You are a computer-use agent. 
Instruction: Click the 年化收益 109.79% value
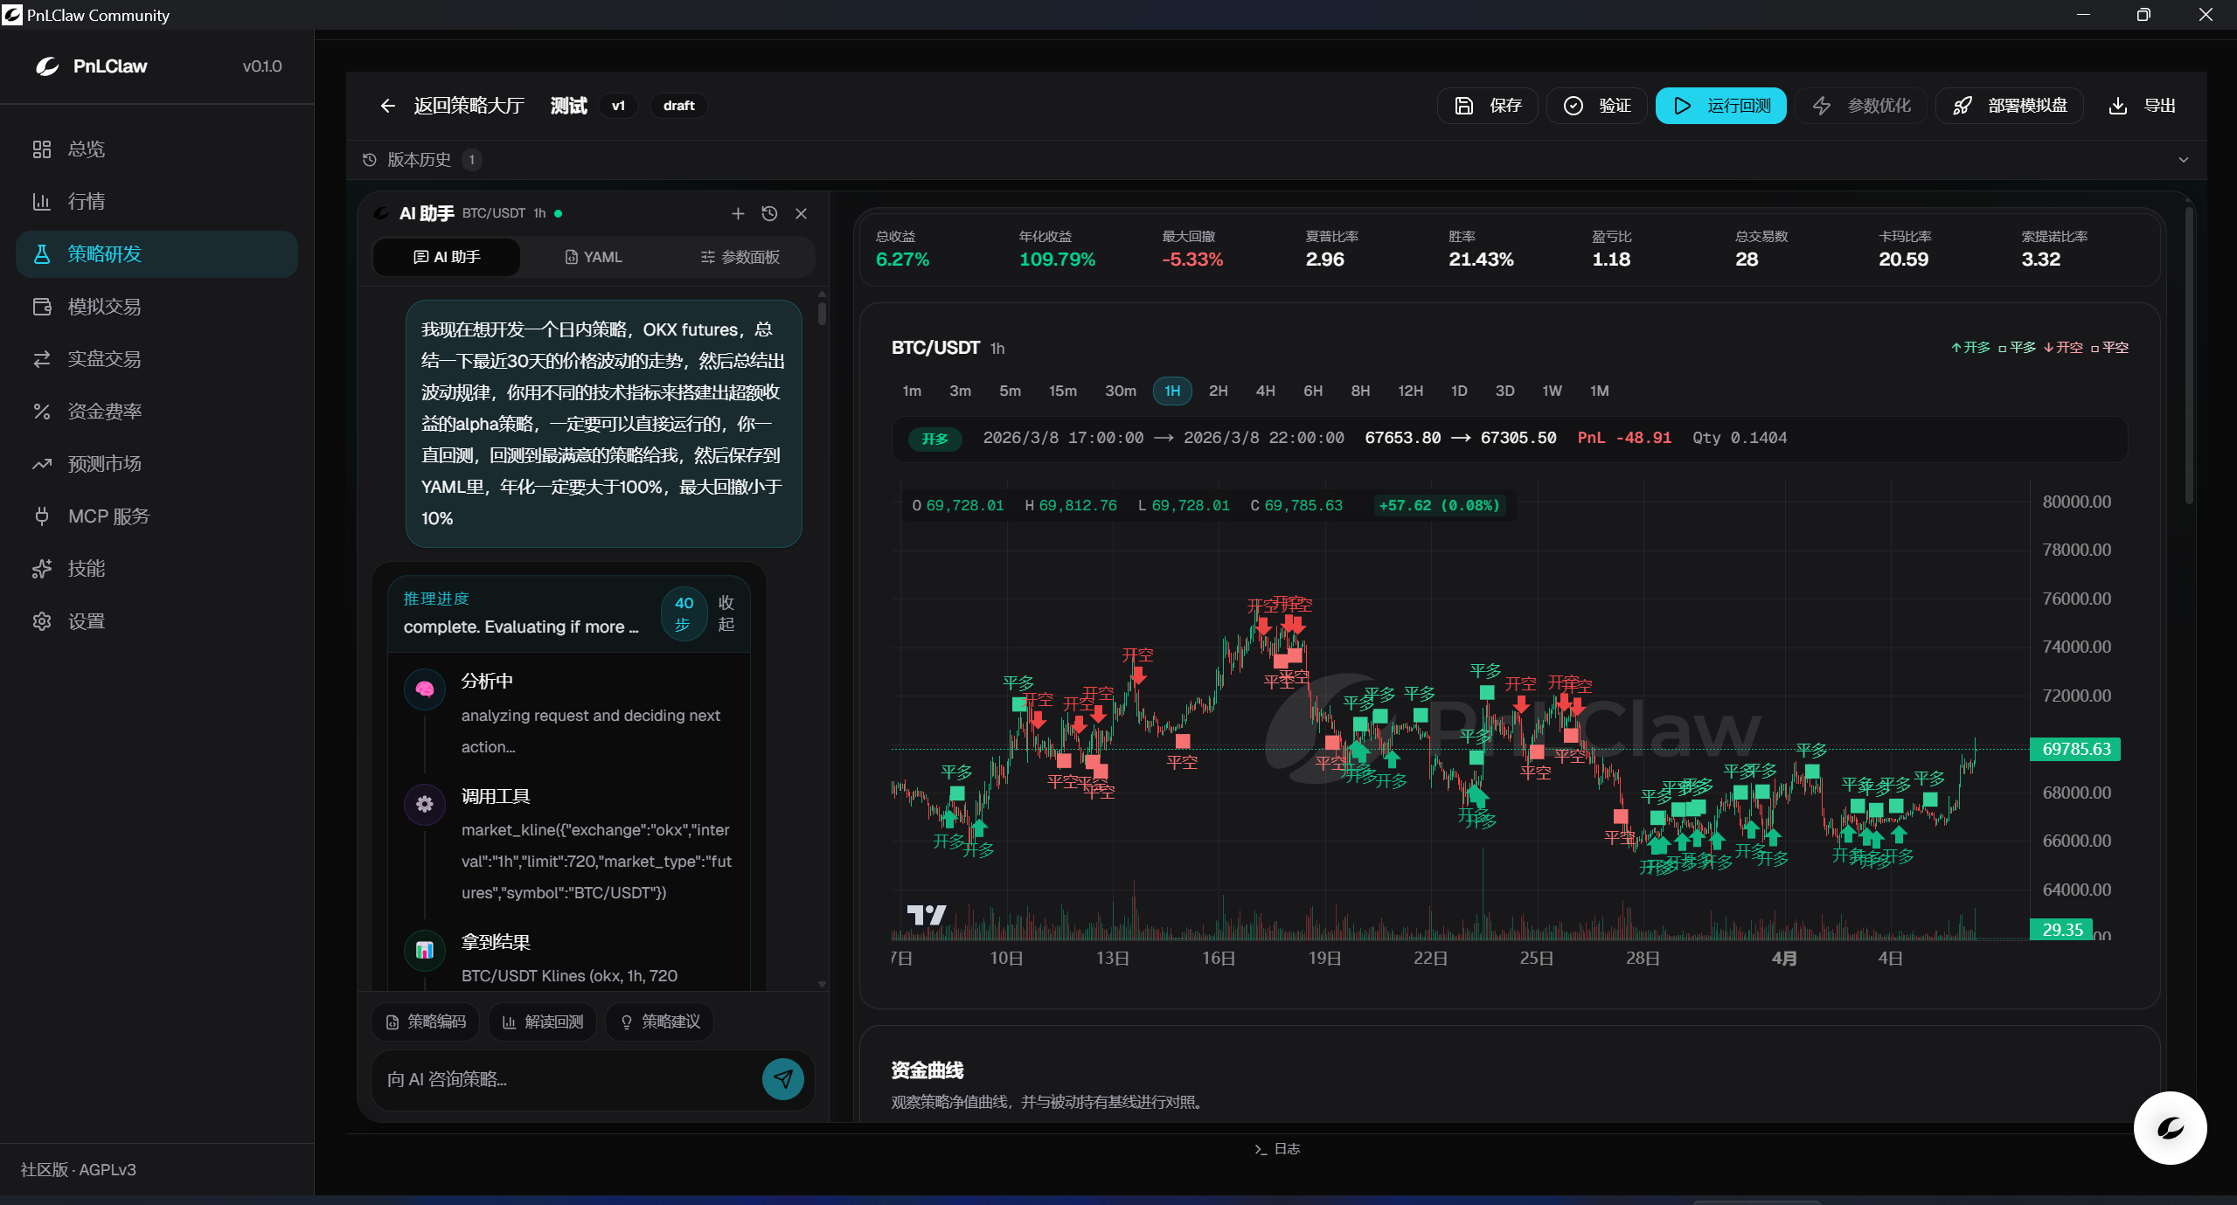pyautogui.click(x=1057, y=260)
